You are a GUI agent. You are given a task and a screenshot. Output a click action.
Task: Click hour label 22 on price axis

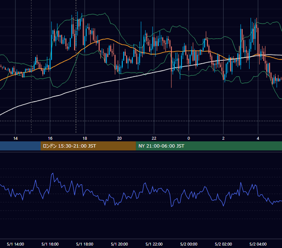[x=154, y=138]
